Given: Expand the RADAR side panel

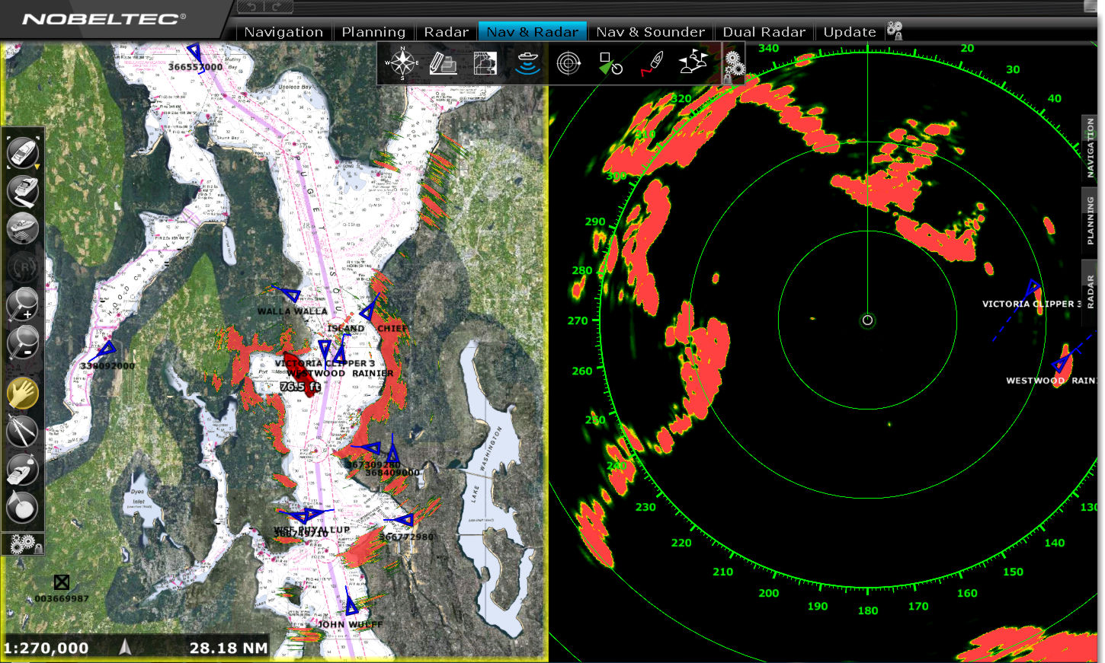Looking at the screenshot, I should pos(1091,292).
